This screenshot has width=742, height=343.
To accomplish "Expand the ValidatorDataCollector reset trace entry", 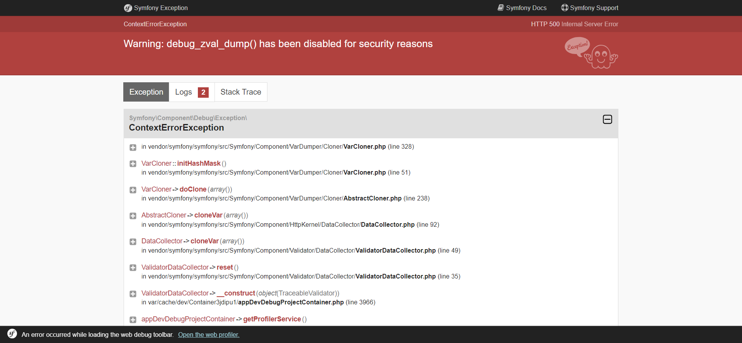I will (133, 268).
